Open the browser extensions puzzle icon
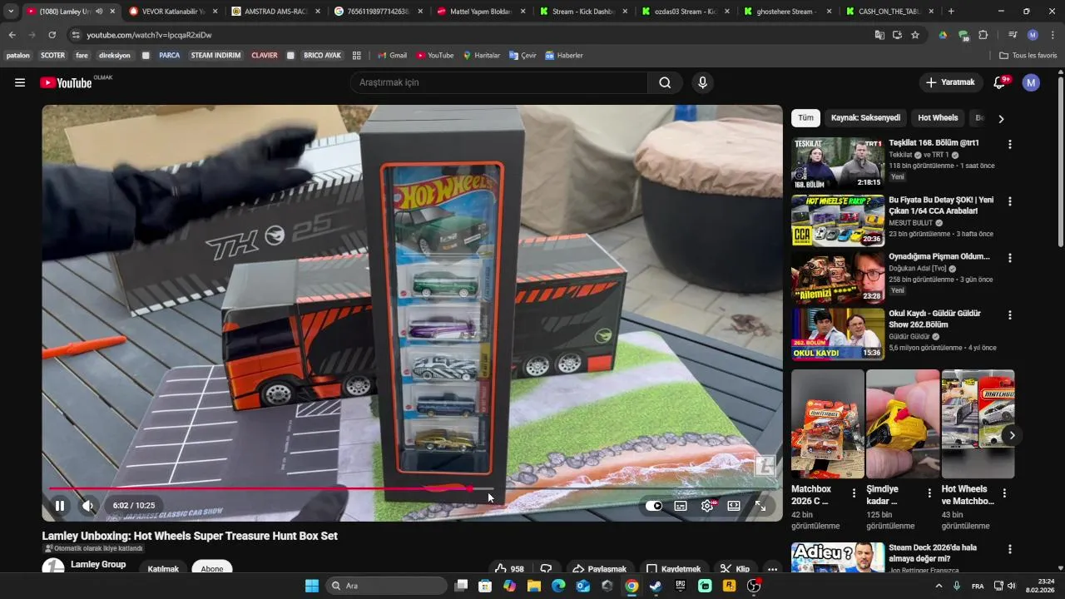This screenshot has width=1065, height=599. click(983, 35)
